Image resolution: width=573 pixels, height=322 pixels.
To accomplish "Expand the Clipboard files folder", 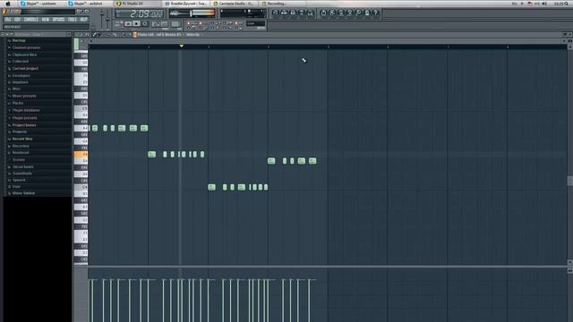I will tap(24, 55).
